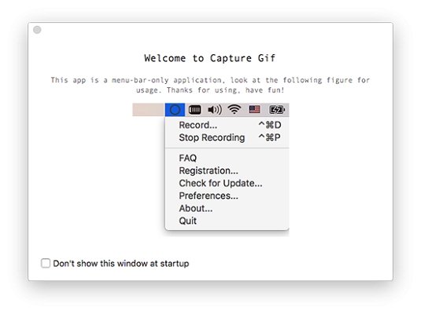Click the gray window close button
The image size is (421, 314).
[x=37, y=30]
